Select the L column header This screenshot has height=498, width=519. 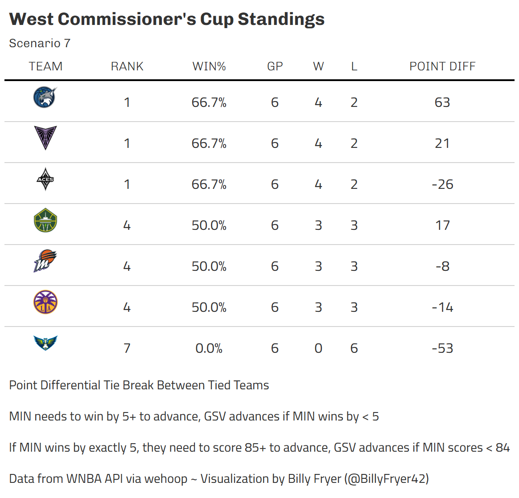click(x=354, y=66)
